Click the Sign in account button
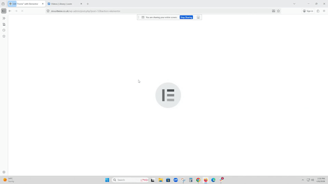This screenshot has height=184, width=328. tap(308, 11)
